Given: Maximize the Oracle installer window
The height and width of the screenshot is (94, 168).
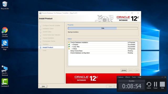Looking at the screenshot, I should [132, 13].
